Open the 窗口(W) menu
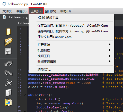The image size is (123, 112). 50,11
